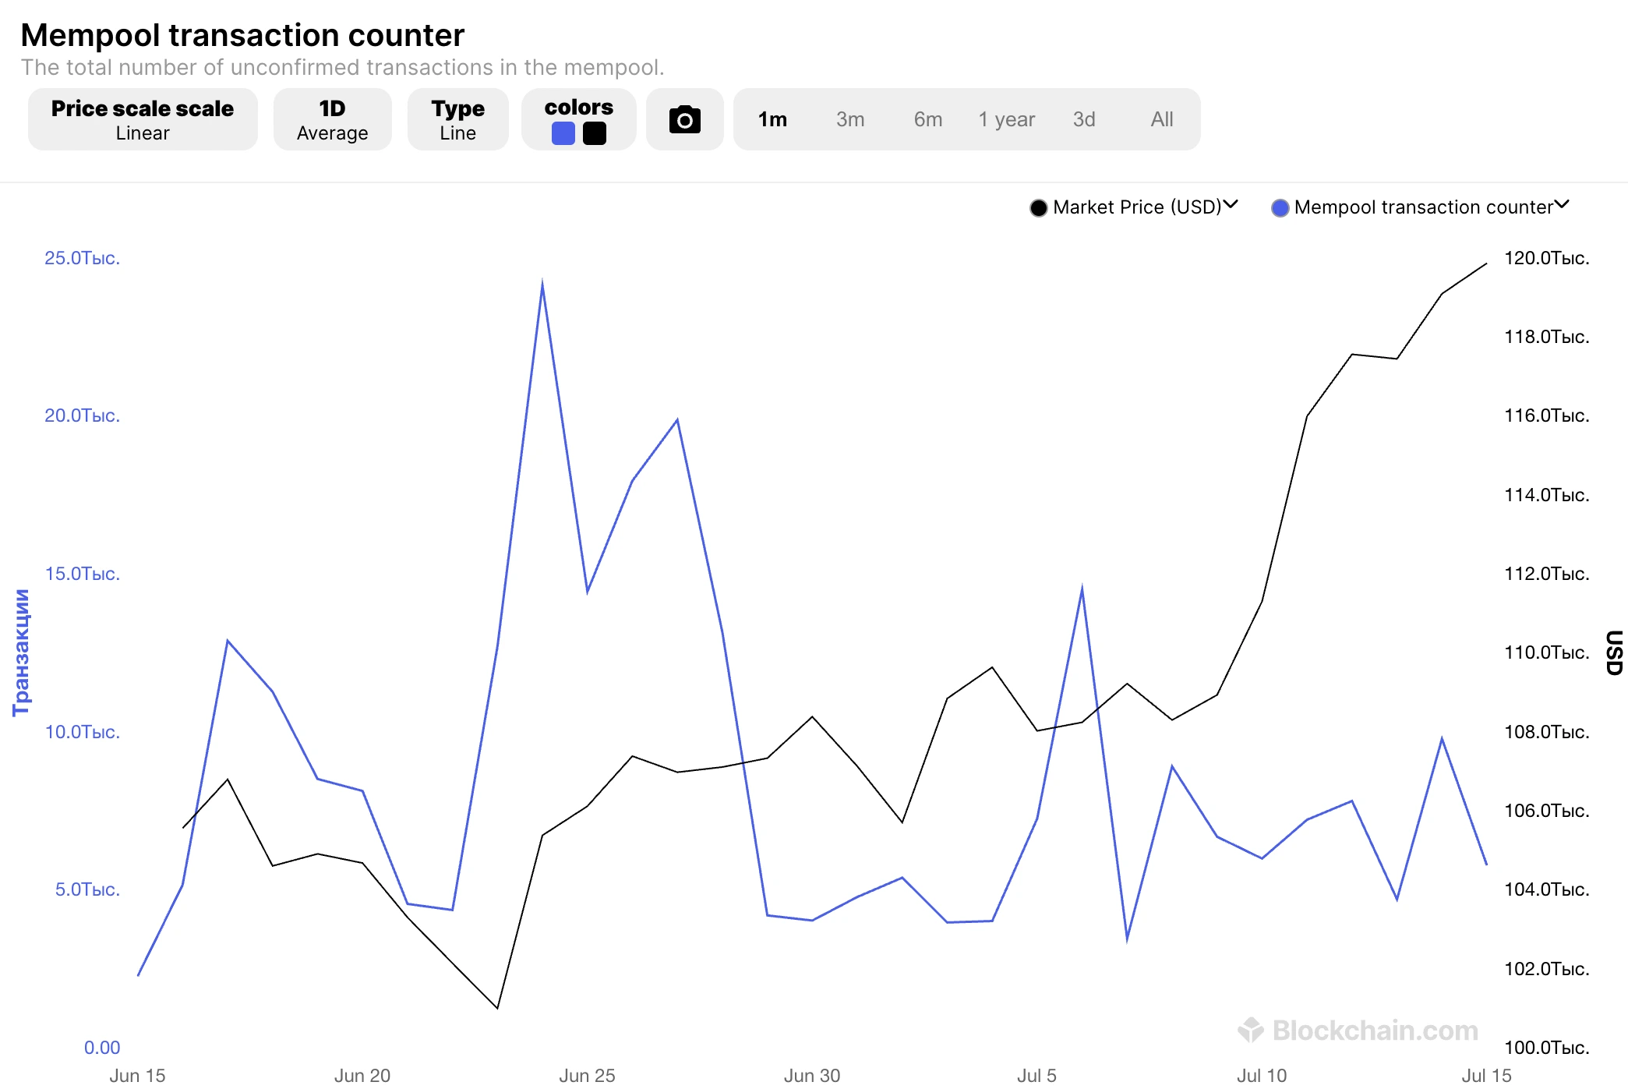This screenshot has width=1628, height=1089.
Task: Select the 1m time range
Action: (x=772, y=119)
